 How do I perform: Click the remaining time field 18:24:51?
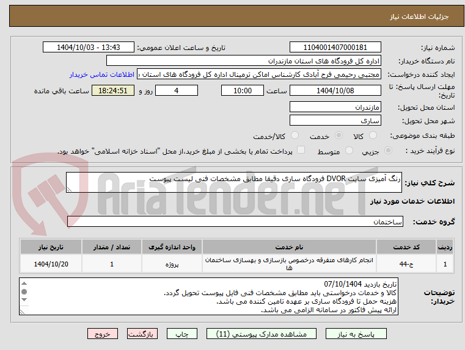point(113,90)
